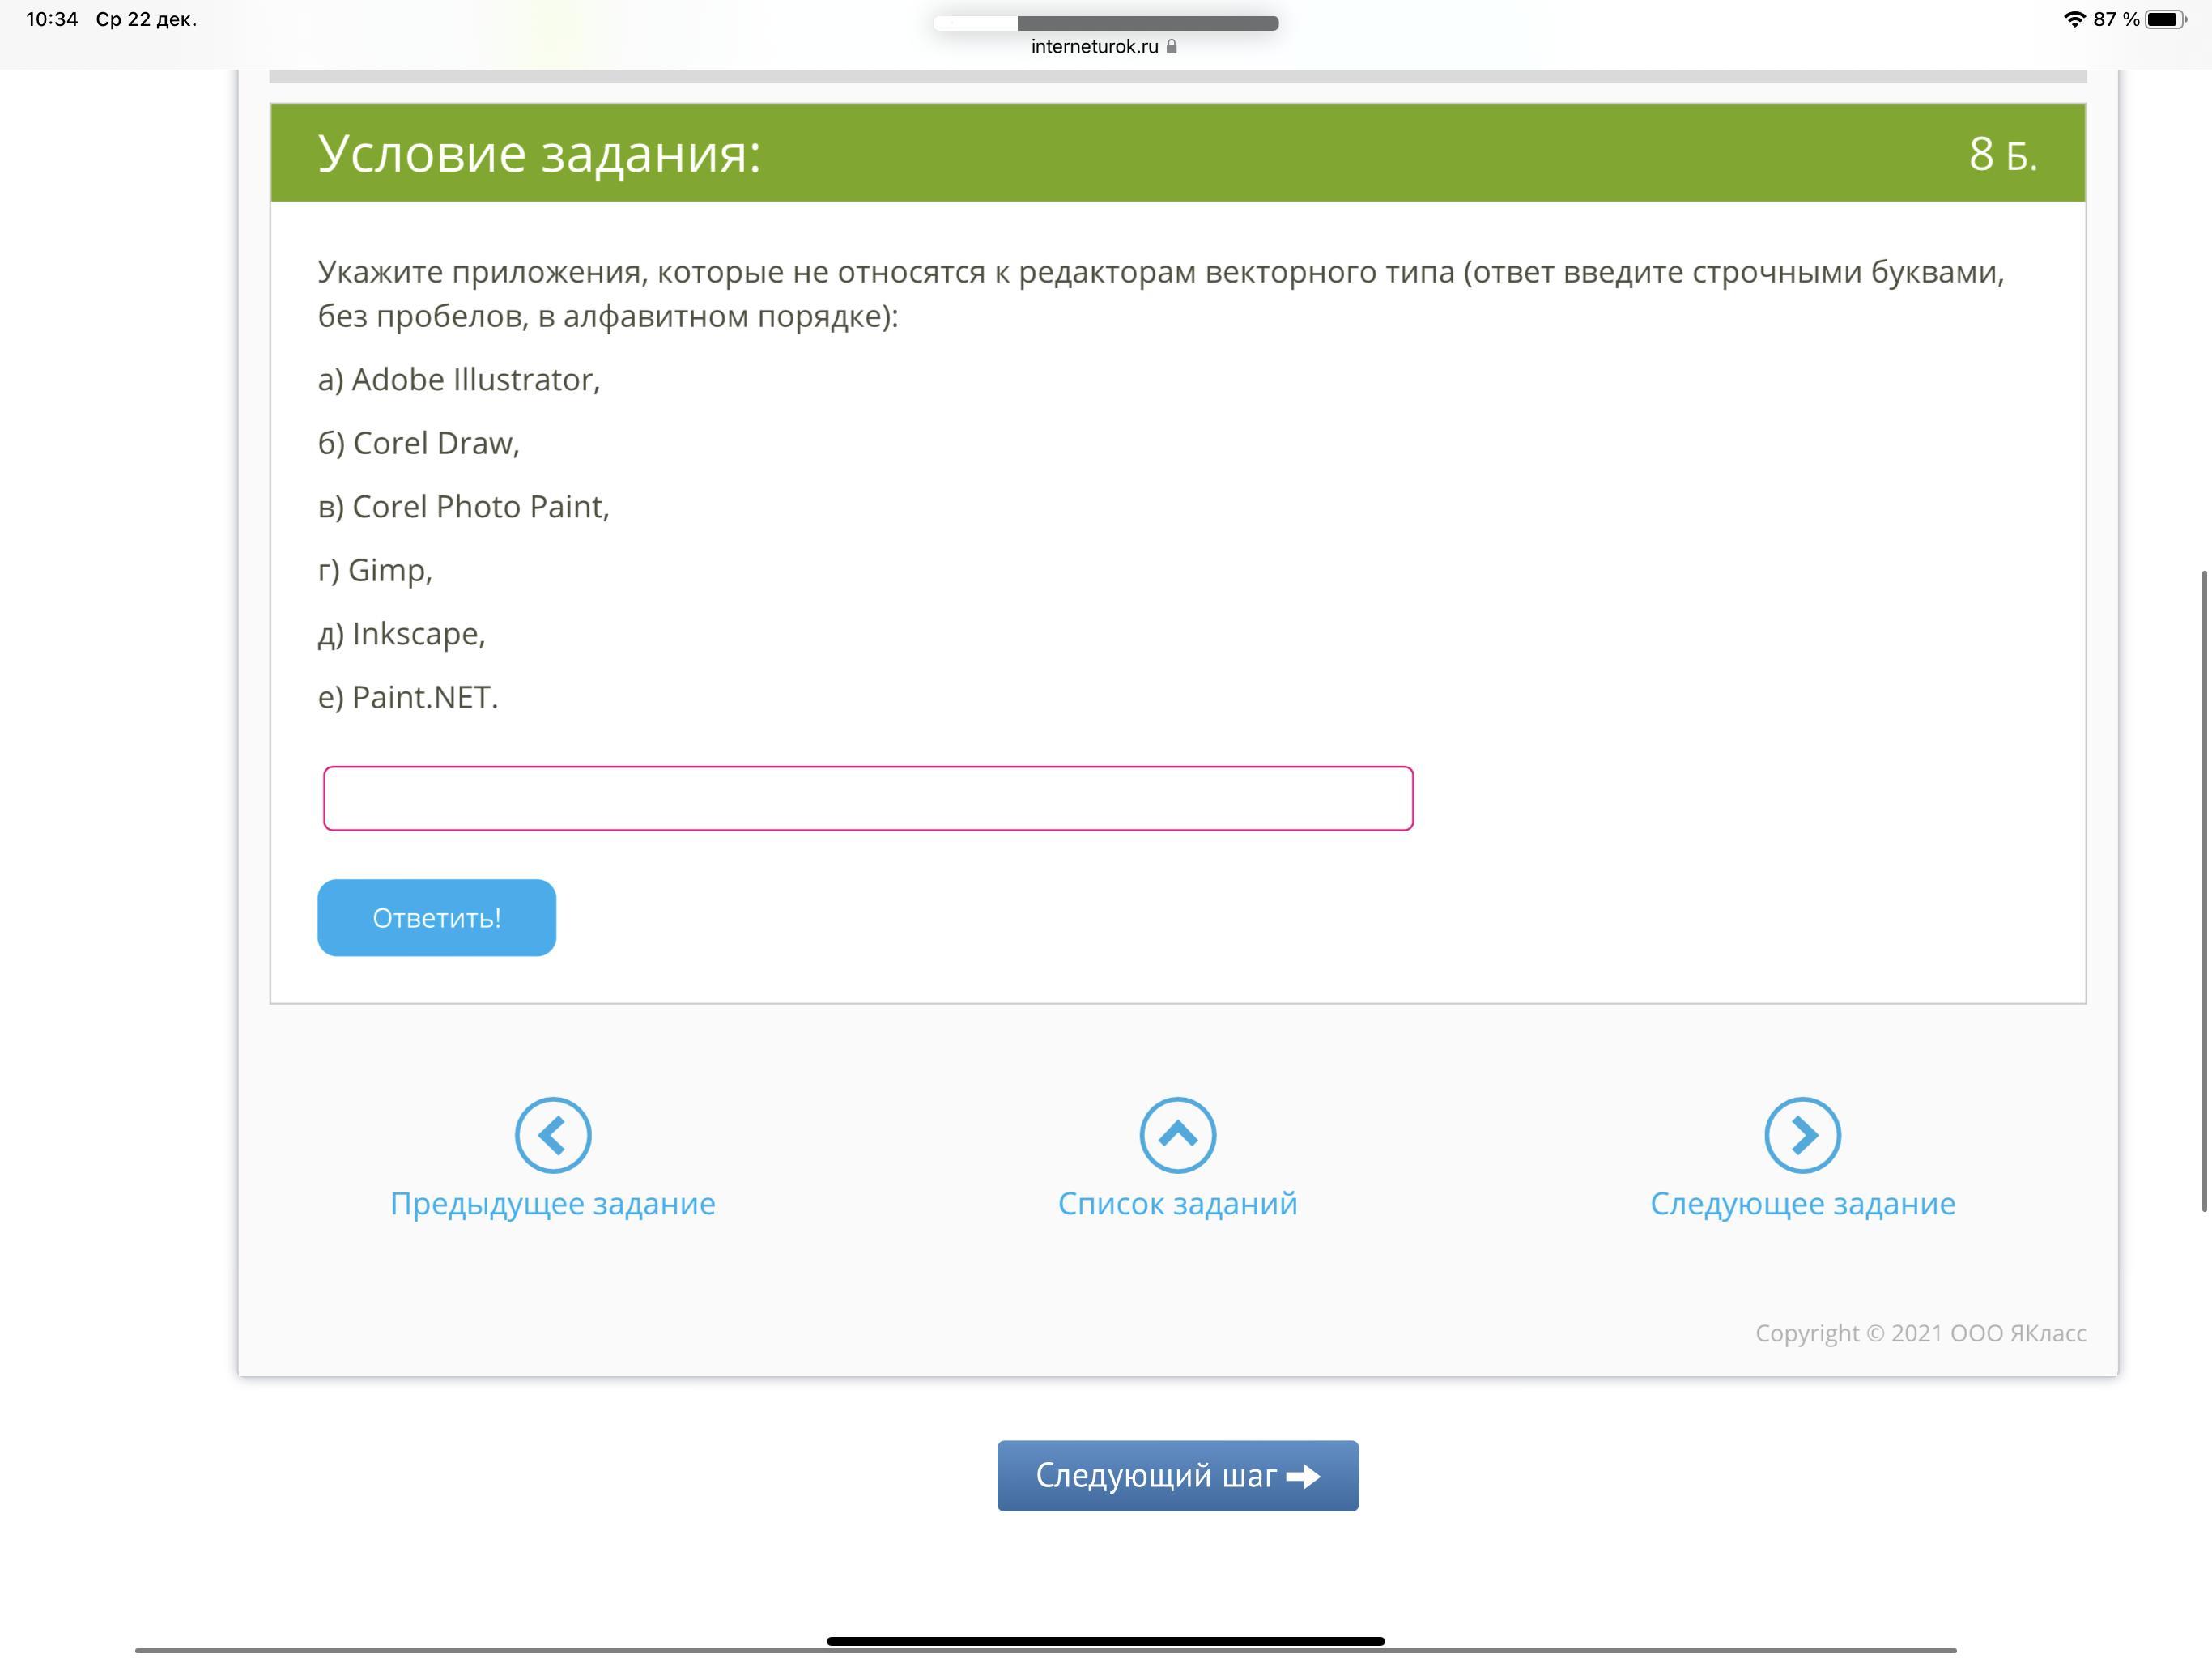The image size is (2212, 1658).
Task: Click the Copyright ЯКласс footer text
Action: [1920, 1333]
